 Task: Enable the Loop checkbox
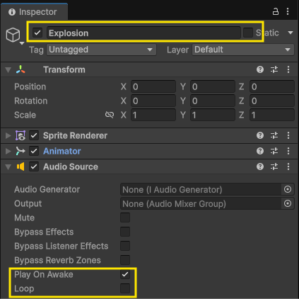click(125, 288)
